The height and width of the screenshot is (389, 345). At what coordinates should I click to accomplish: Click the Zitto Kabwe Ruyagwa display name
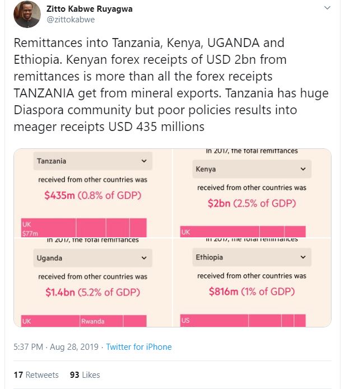(x=90, y=9)
